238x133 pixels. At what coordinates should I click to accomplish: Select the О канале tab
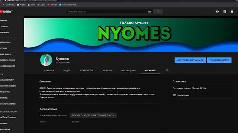point(150,71)
